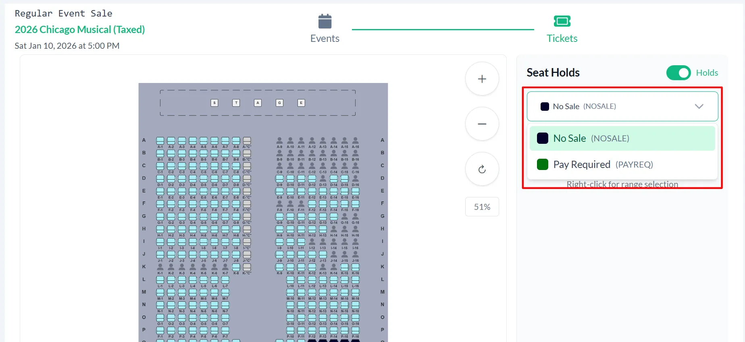
Task: Reset the seat map view rotation icon
Action: point(482,169)
